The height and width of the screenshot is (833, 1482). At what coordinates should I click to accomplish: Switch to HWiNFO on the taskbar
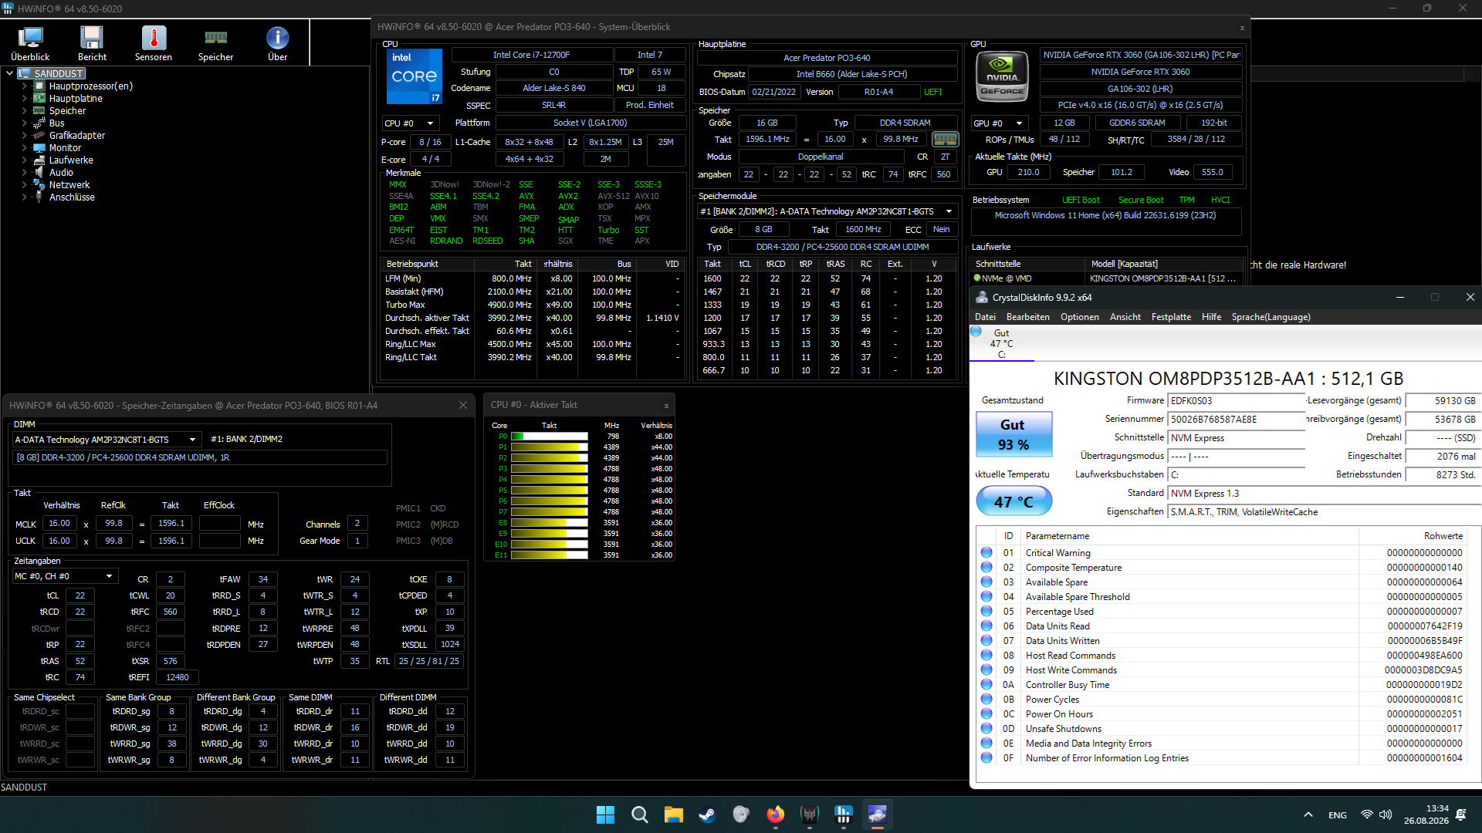point(843,814)
